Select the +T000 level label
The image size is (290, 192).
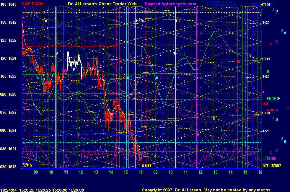265,113
